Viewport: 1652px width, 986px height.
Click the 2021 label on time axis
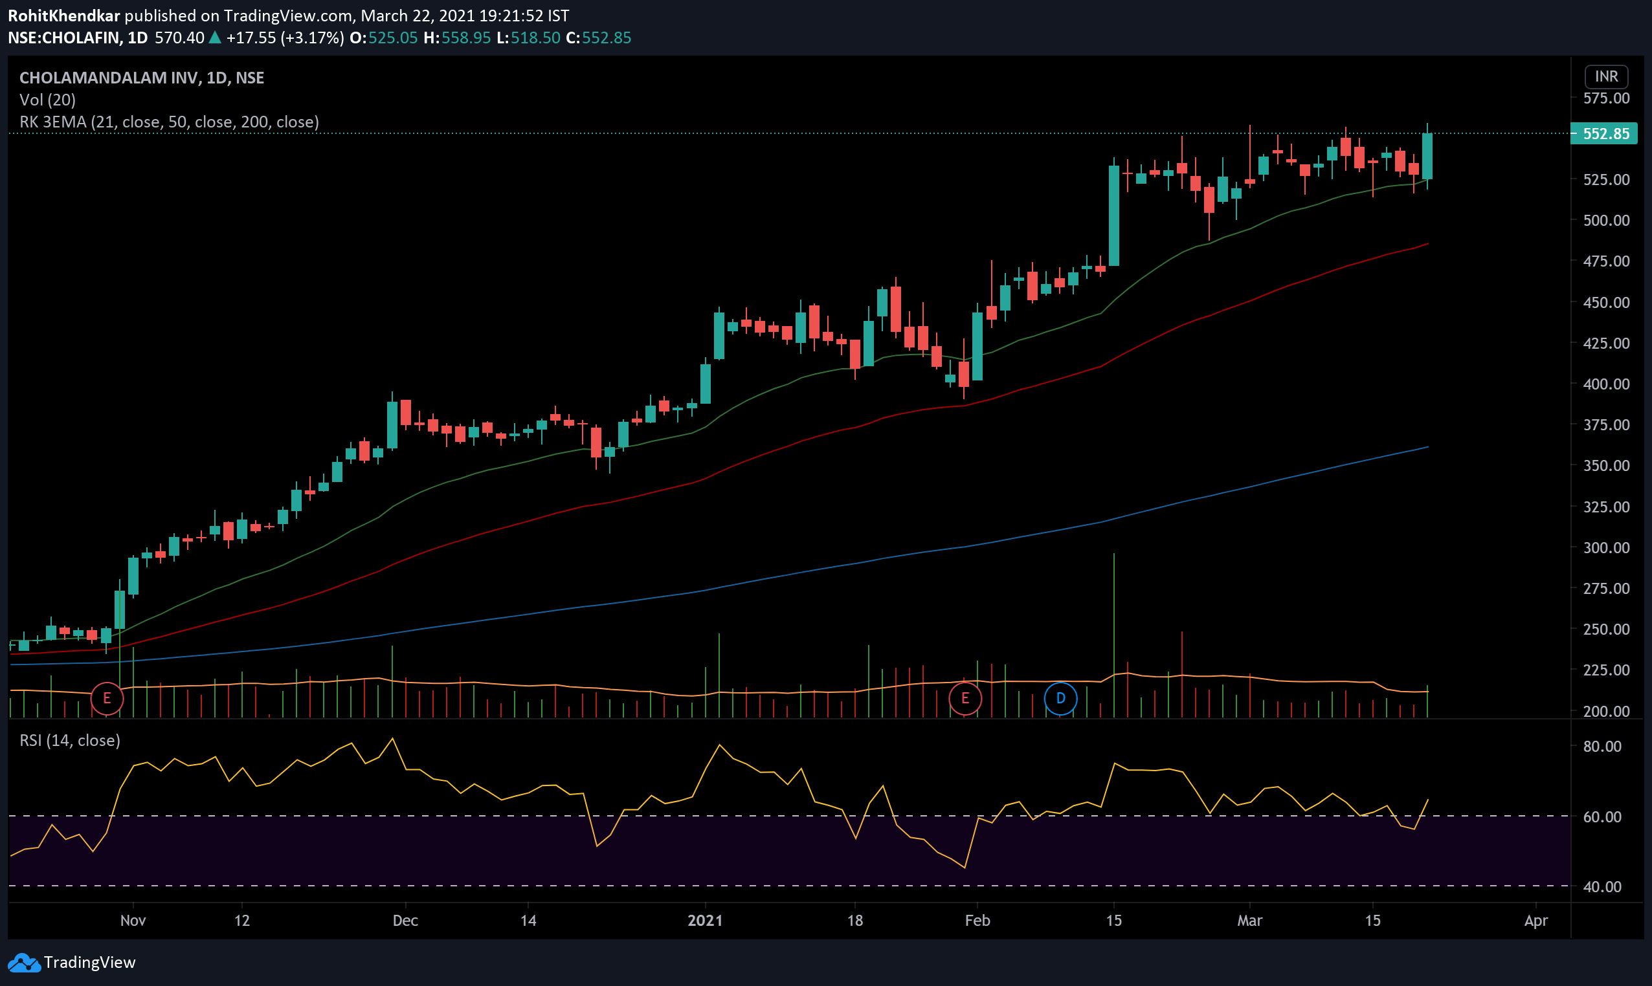point(706,921)
